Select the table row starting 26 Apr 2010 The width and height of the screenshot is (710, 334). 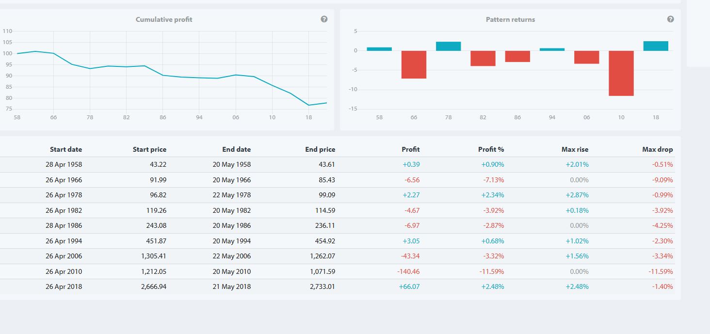339,271
